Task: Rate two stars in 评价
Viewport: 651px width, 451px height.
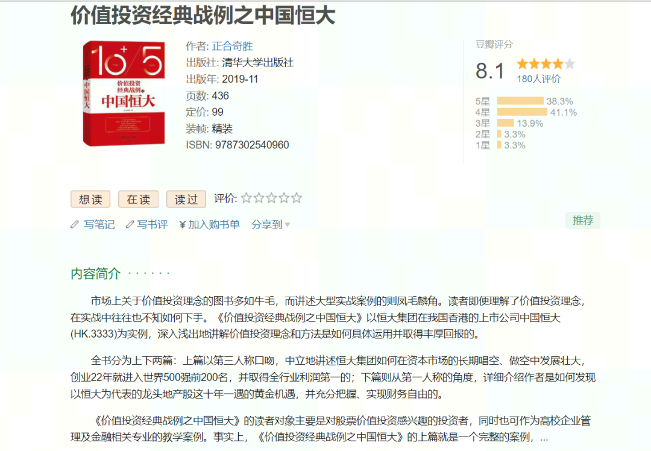Action: tap(259, 198)
